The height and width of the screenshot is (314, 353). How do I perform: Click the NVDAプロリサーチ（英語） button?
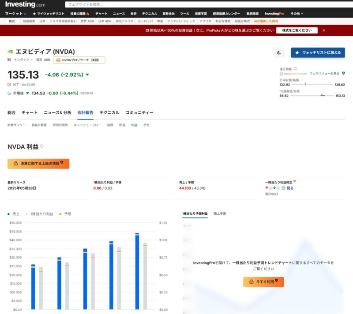(x=79, y=60)
